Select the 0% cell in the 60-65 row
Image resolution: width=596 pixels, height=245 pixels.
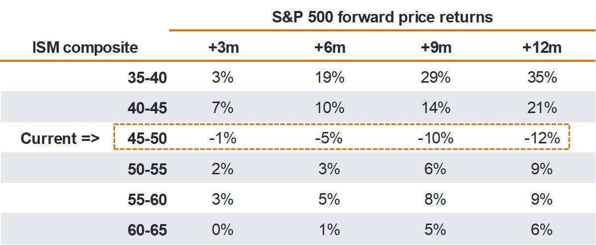(222, 230)
